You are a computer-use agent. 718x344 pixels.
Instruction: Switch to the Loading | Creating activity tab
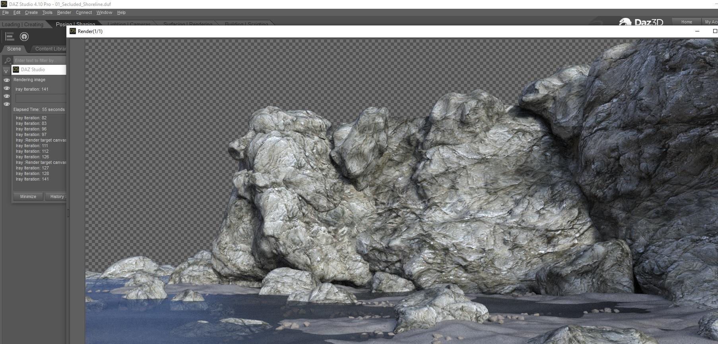(x=23, y=24)
